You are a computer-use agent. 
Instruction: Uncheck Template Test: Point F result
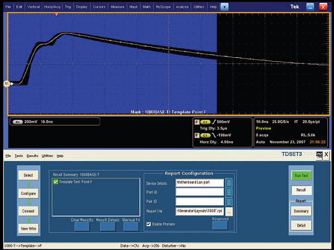(x=55, y=182)
